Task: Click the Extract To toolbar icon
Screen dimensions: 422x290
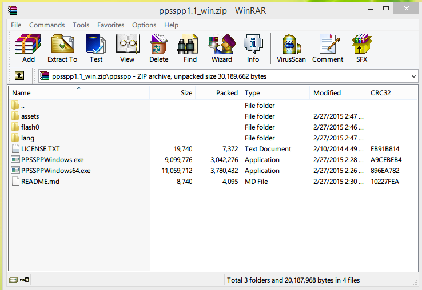Action: tap(62, 48)
